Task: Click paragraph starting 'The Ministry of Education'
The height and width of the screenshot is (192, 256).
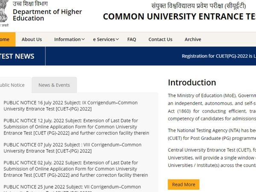Action: click(212, 107)
